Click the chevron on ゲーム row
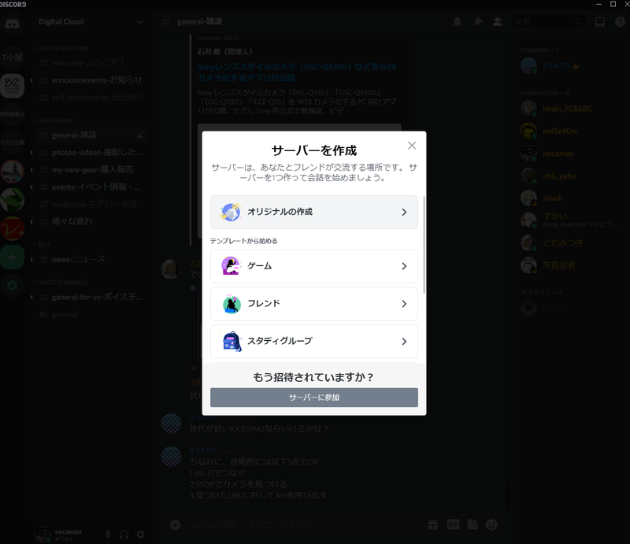Screen dimensions: 630x544 point(404,266)
